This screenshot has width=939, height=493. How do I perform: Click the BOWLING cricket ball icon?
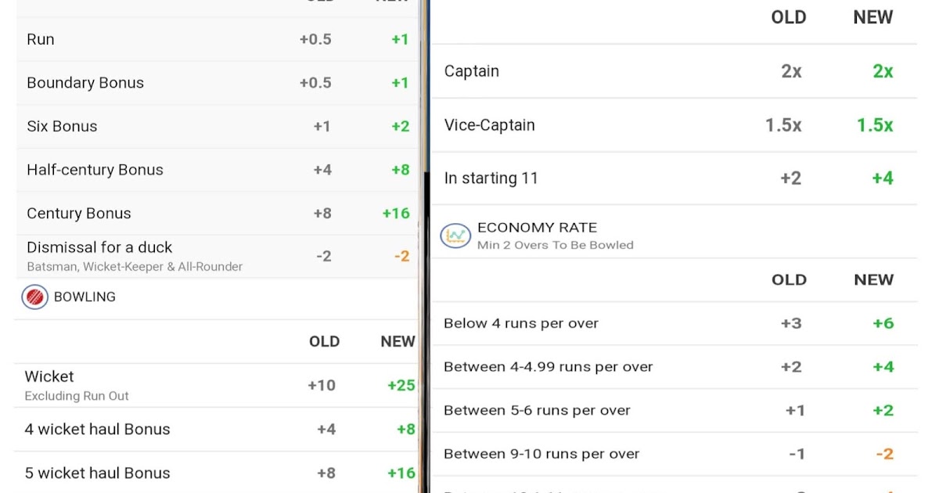point(34,297)
